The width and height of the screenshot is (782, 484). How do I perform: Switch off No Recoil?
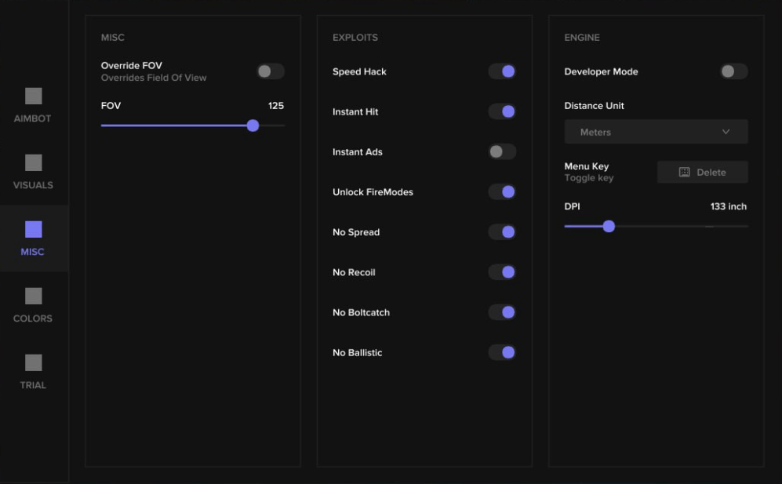click(x=502, y=272)
